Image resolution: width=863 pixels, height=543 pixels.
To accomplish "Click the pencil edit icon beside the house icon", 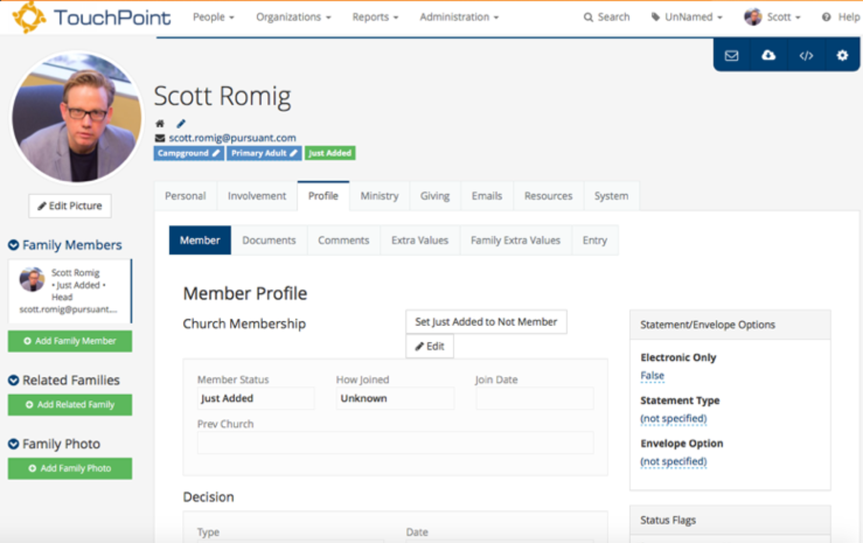I will [x=181, y=123].
